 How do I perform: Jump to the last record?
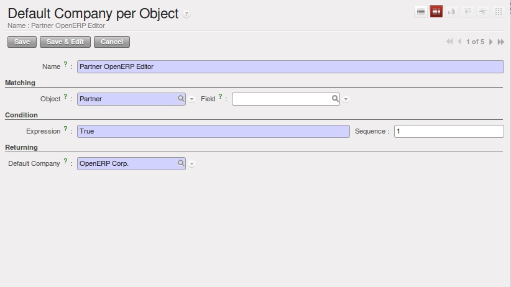point(501,42)
